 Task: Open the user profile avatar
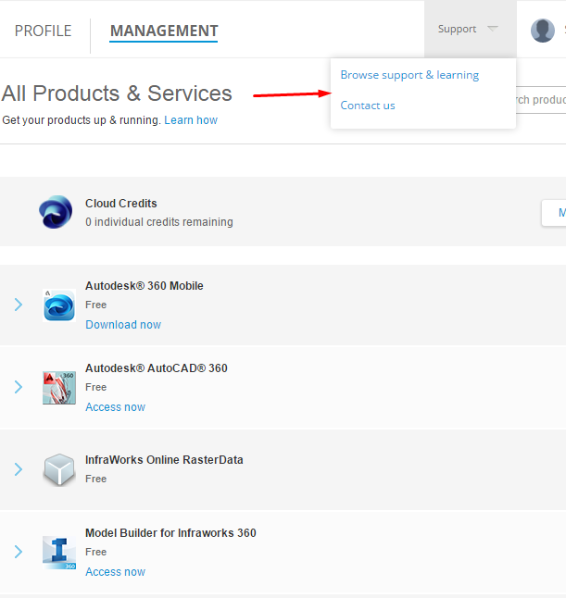[543, 31]
